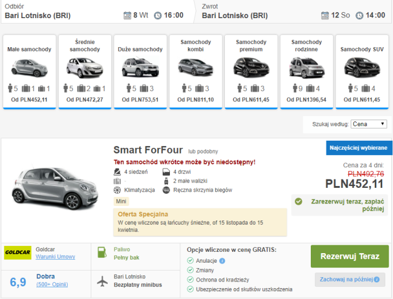This screenshot has height=299, width=393.
Task: Click the return time clock icon
Action: [x=359, y=16]
